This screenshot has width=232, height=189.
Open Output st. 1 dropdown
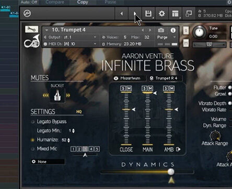tap(95, 37)
